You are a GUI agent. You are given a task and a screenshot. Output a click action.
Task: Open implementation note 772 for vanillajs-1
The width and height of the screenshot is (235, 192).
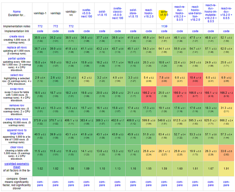tap(40, 26)
